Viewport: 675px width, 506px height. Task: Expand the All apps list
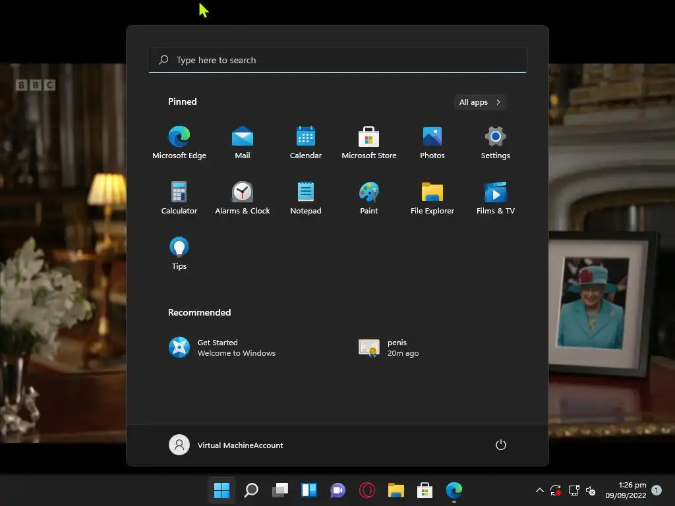coord(480,102)
